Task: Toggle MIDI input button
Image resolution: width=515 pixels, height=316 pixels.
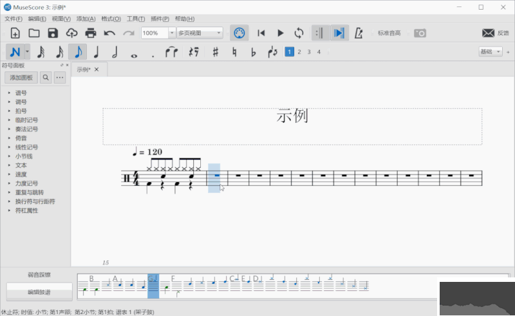Action: point(239,33)
